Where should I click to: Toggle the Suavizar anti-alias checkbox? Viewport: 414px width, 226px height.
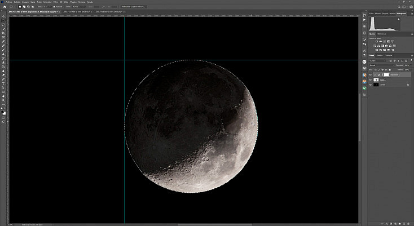point(54,7)
